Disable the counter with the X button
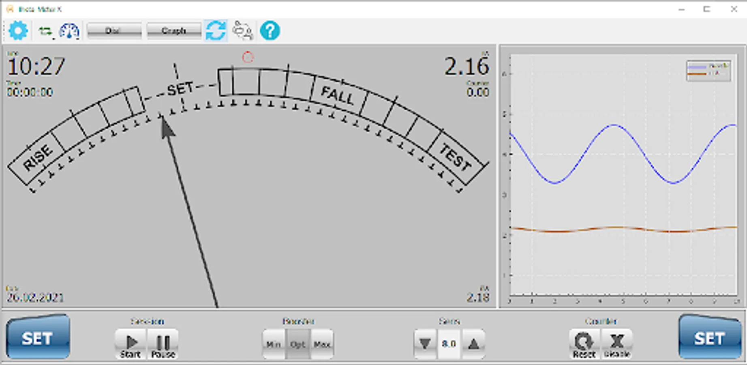 click(617, 344)
